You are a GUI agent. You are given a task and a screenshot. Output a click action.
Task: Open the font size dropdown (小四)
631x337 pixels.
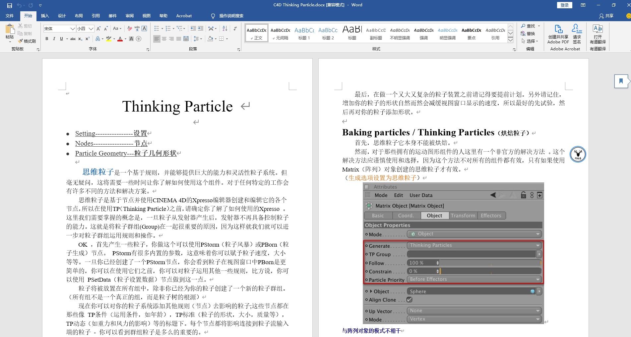pyautogui.click(x=91, y=29)
